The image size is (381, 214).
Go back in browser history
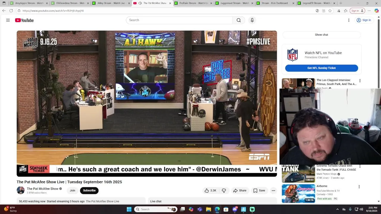point(4,11)
